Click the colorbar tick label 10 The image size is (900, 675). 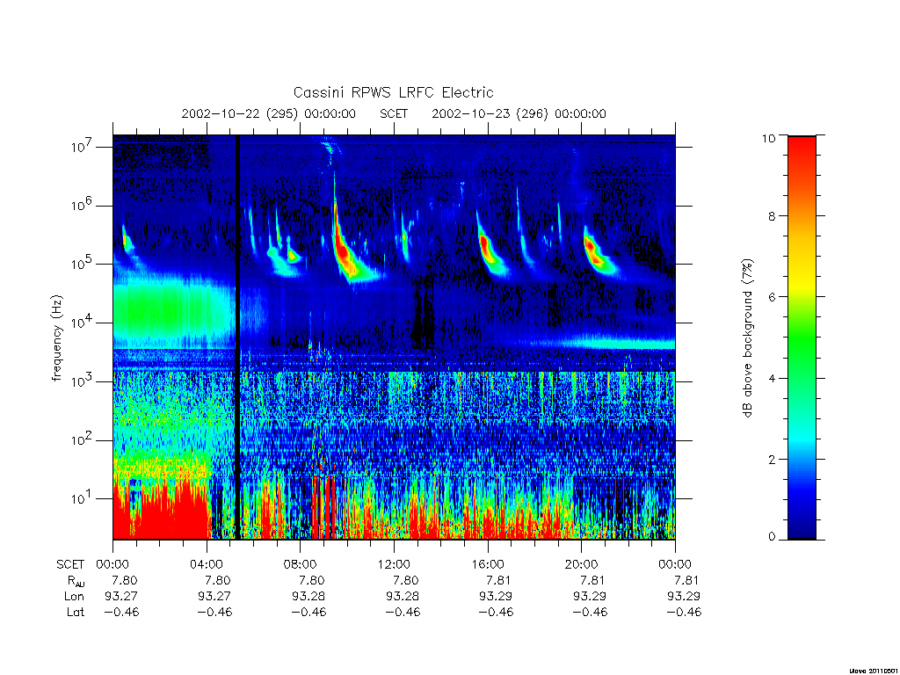pos(768,138)
